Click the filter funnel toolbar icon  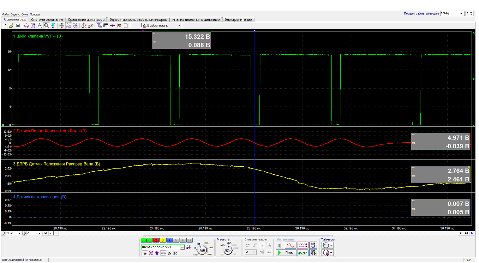tap(100, 25)
